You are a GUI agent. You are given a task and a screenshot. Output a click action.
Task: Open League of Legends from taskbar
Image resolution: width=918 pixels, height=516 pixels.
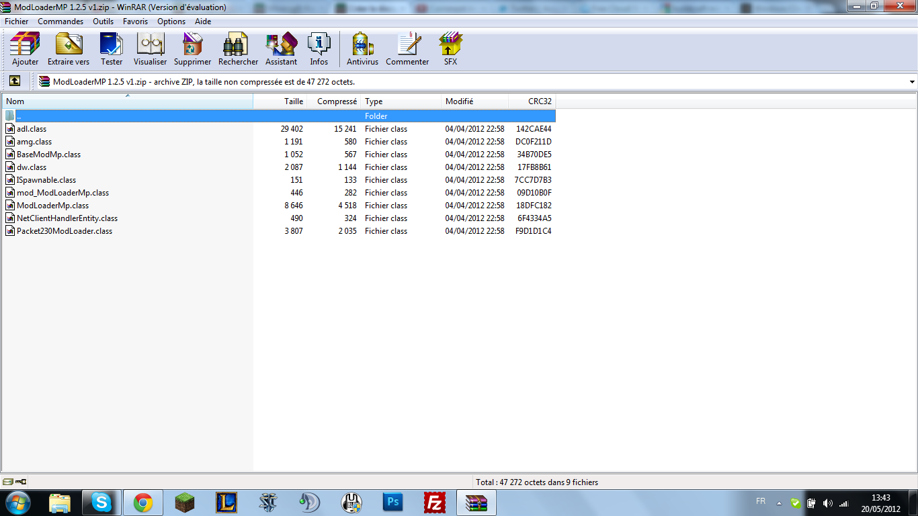[226, 503]
